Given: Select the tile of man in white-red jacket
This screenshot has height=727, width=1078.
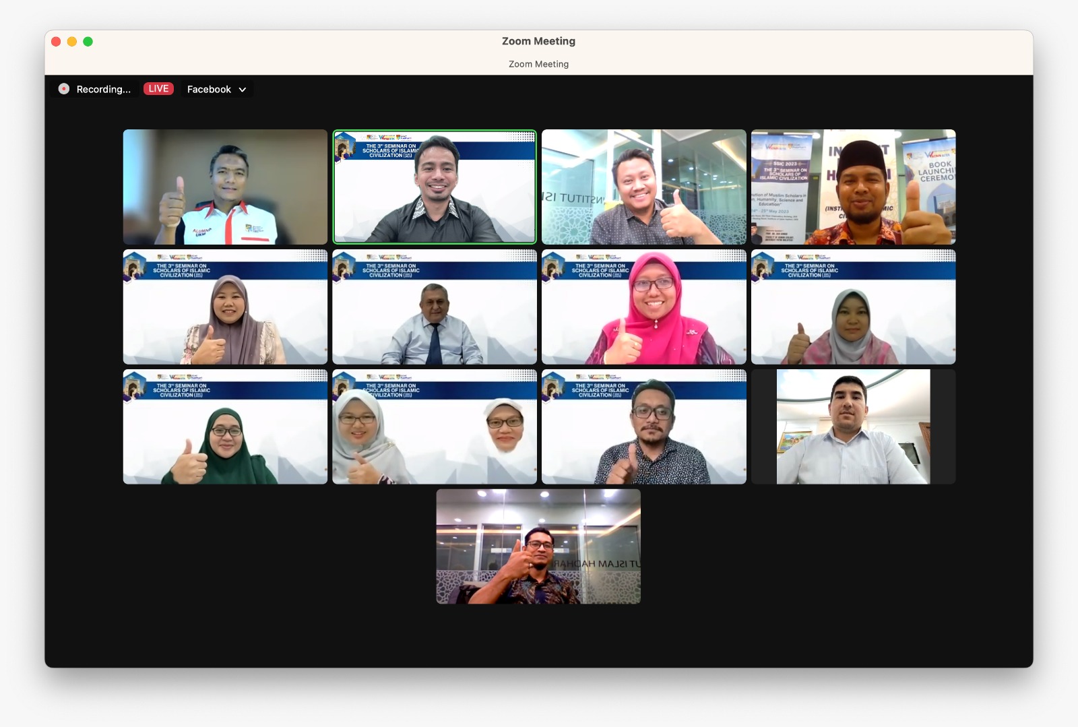Looking at the screenshot, I should coord(225,187).
